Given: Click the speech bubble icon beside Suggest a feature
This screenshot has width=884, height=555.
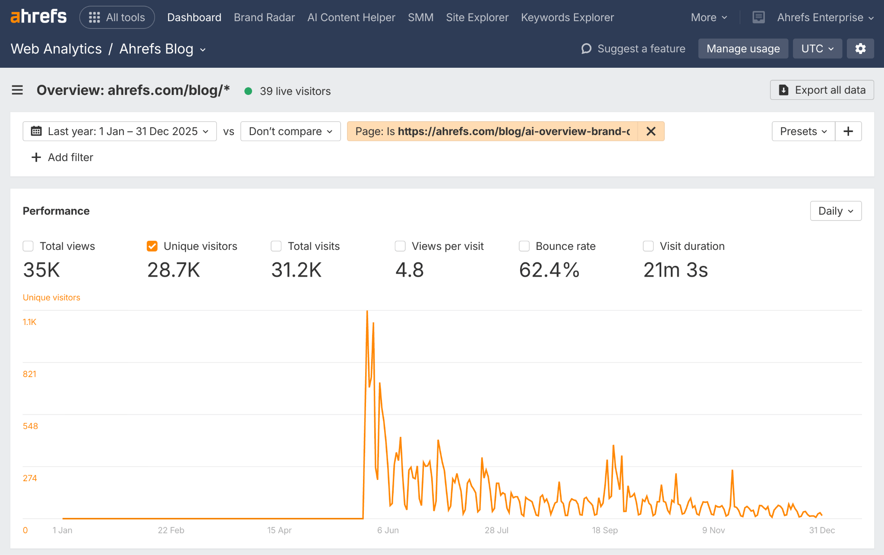Looking at the screenshot, I should [x=586, y=49].
